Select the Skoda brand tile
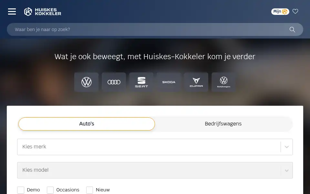310x194 pixels. (x=169, y=82)
